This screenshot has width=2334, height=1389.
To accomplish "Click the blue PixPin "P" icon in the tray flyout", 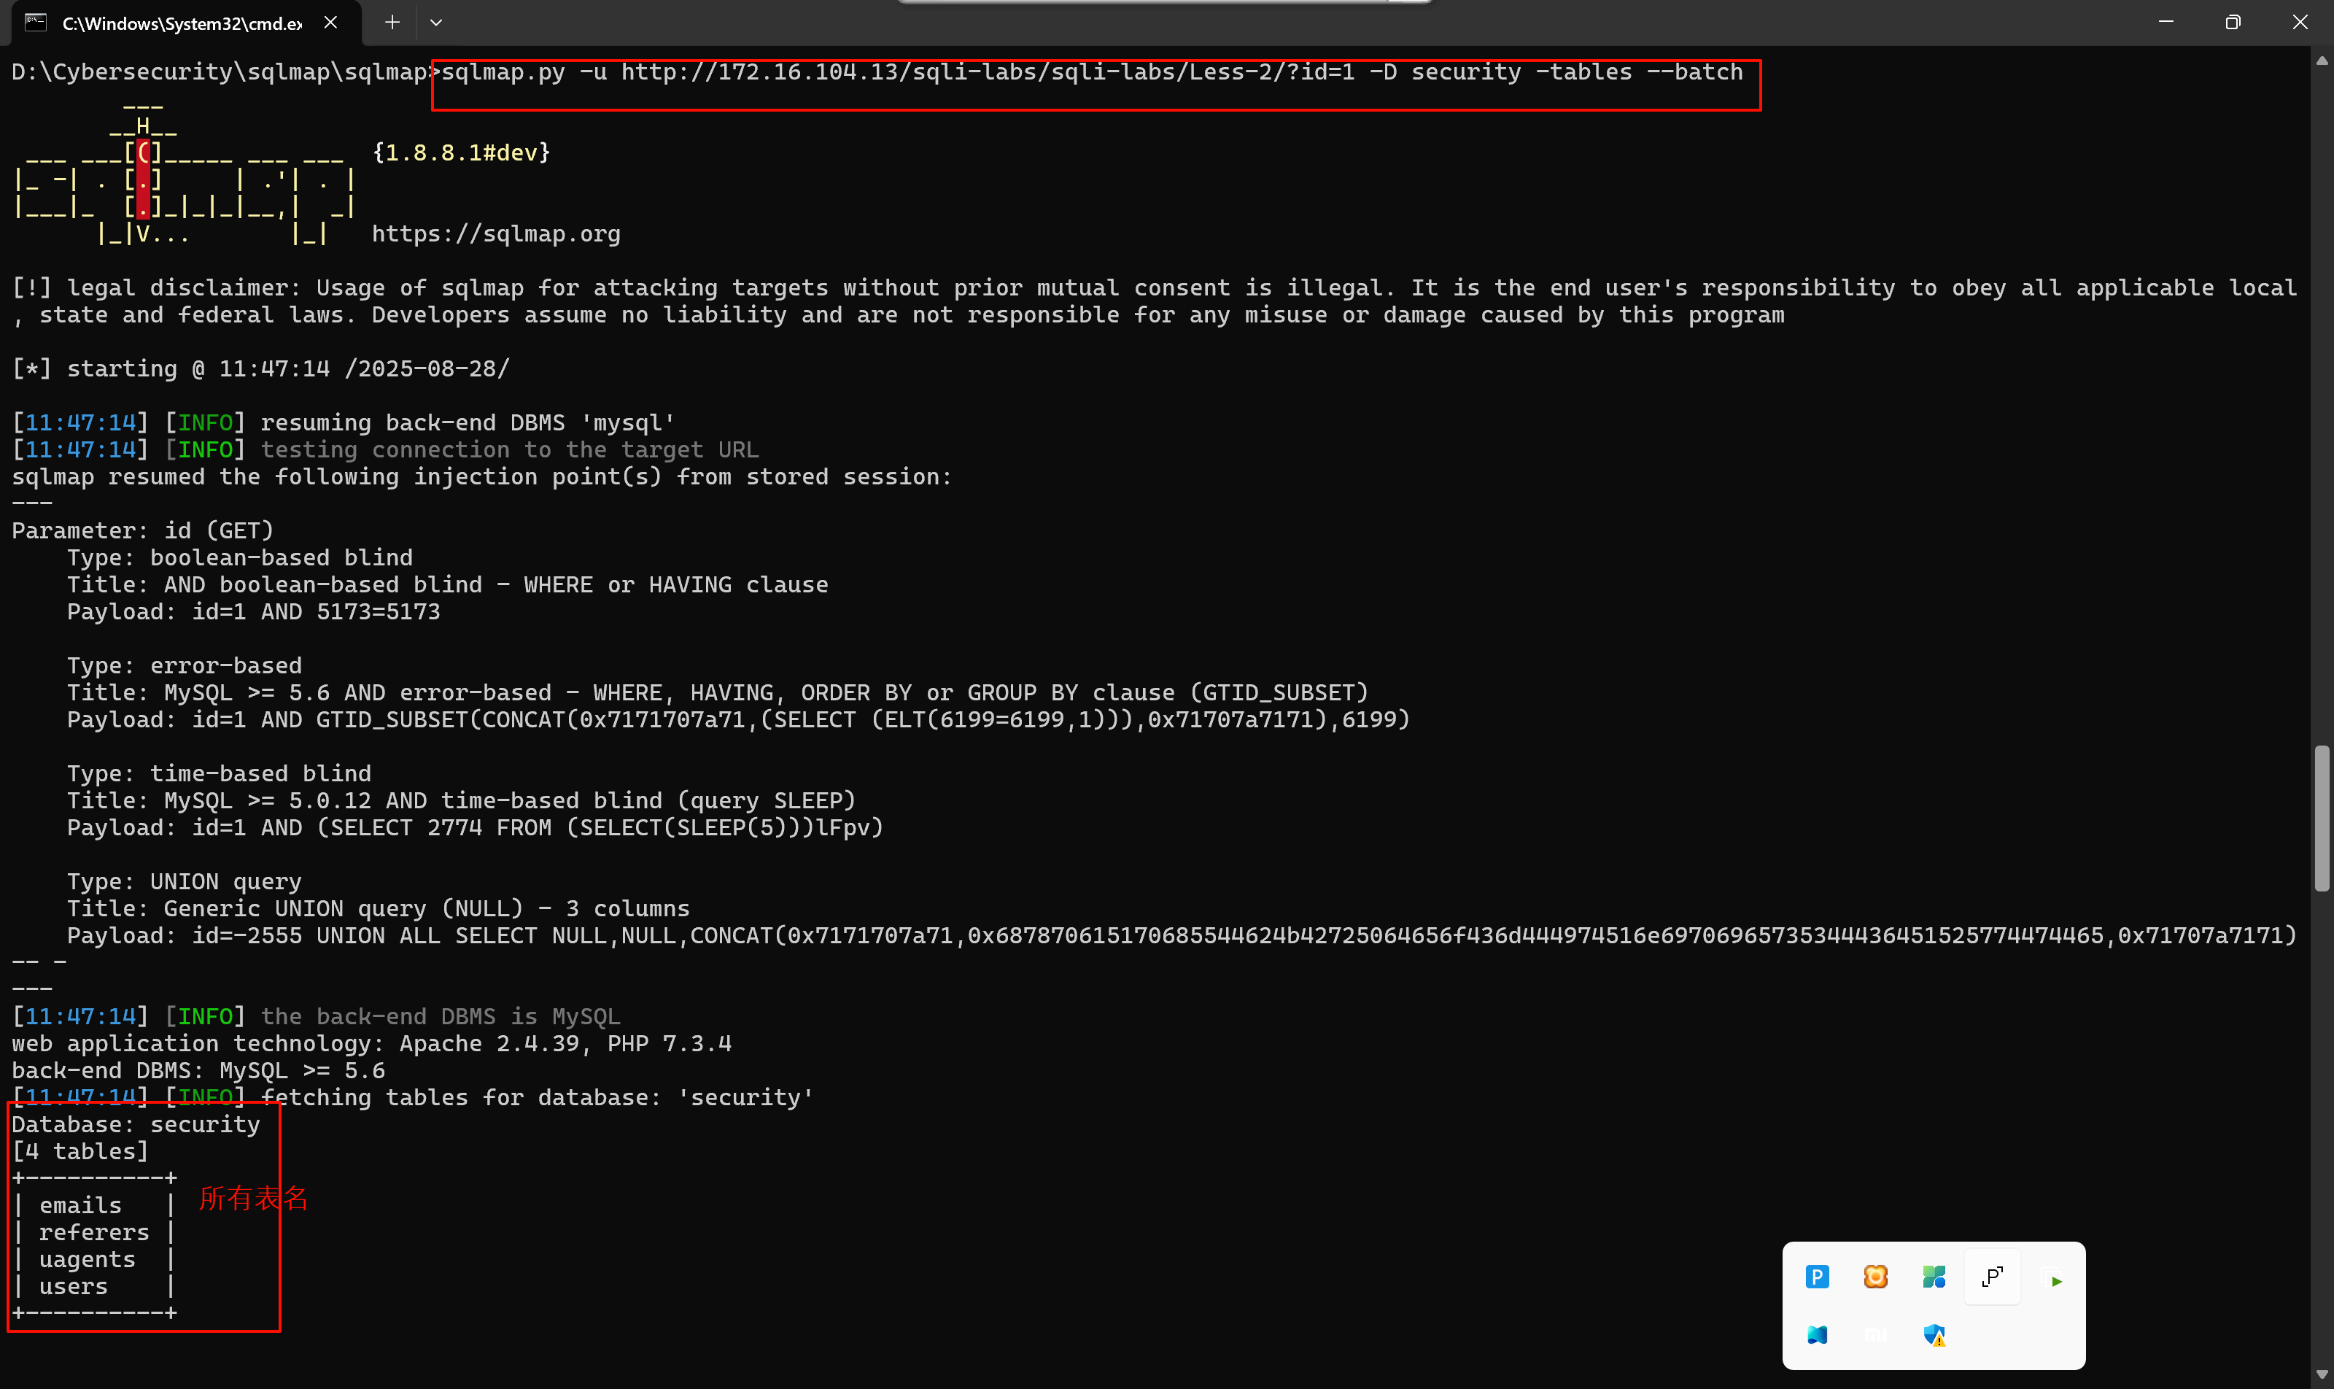I will (1818, 1277).
